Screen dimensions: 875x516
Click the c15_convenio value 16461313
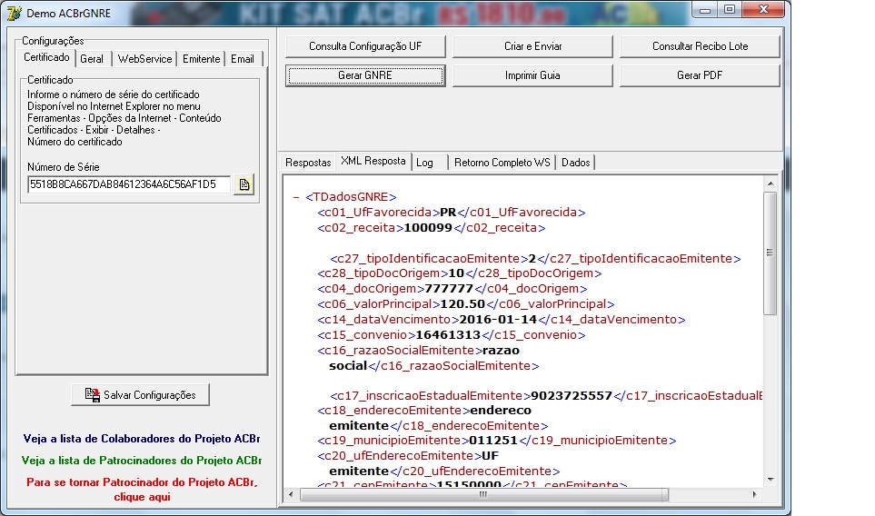[x=448, y=334]
